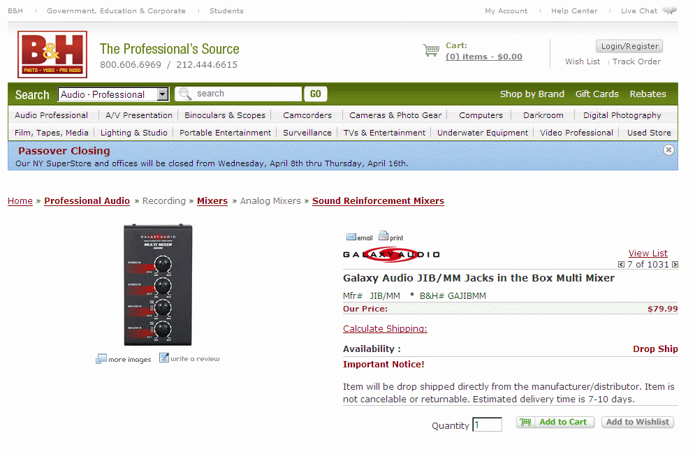Open cart items total link

click(x=484, y=57)
